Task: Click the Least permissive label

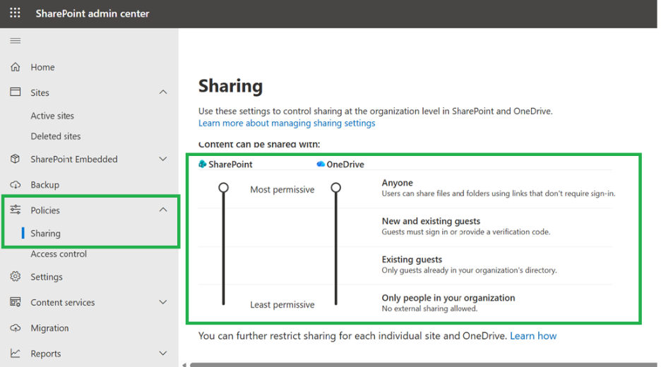Action: pyautogui.click(x=282, y=305)
